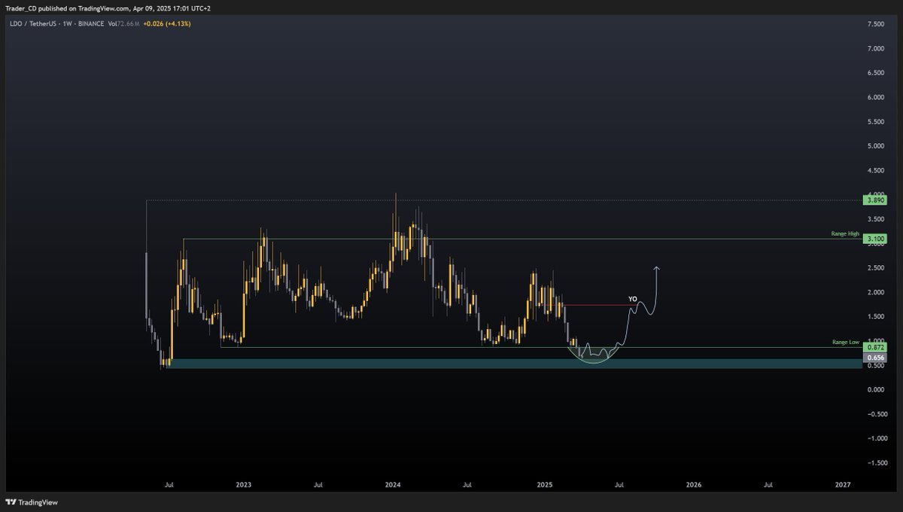Click the YO annotation label
The height and width of the screenshot is (512, 903).
click(632, 299)
